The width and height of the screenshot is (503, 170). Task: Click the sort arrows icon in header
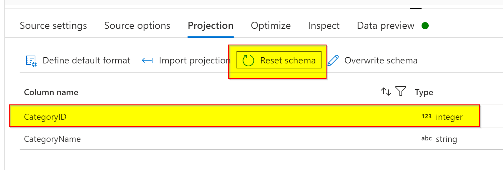[386, 92]
